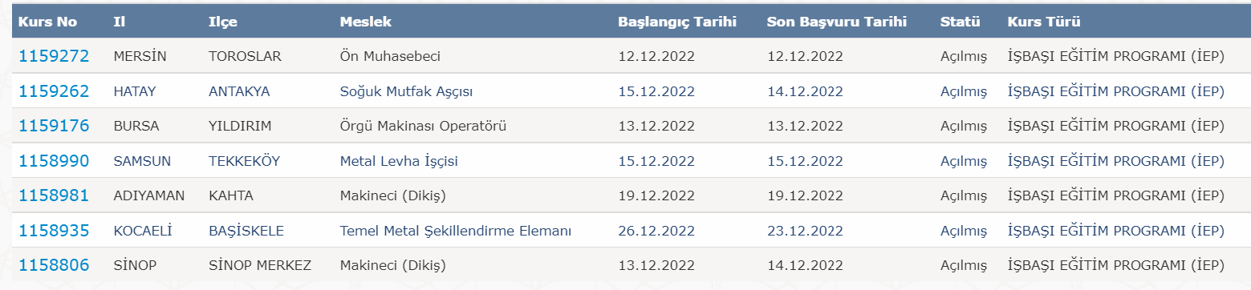The image size is (1251, 290).
Task: Open course number 1158806 link
Action: point(54,265)
